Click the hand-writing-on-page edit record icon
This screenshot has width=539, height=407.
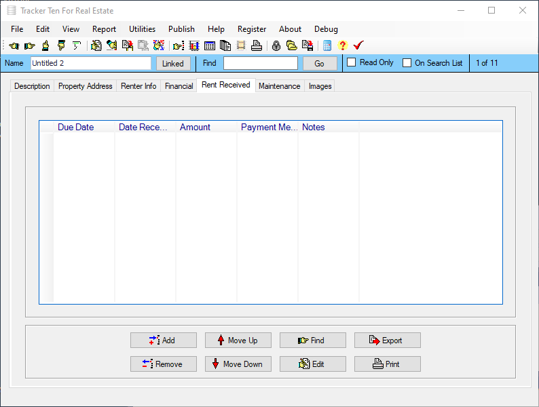(96, 45)
